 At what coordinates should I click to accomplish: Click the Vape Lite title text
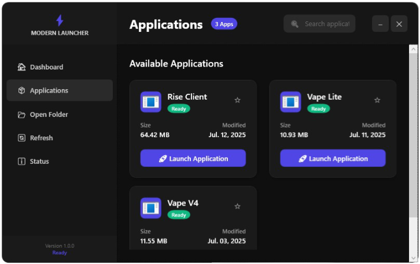tap(325, 97)
